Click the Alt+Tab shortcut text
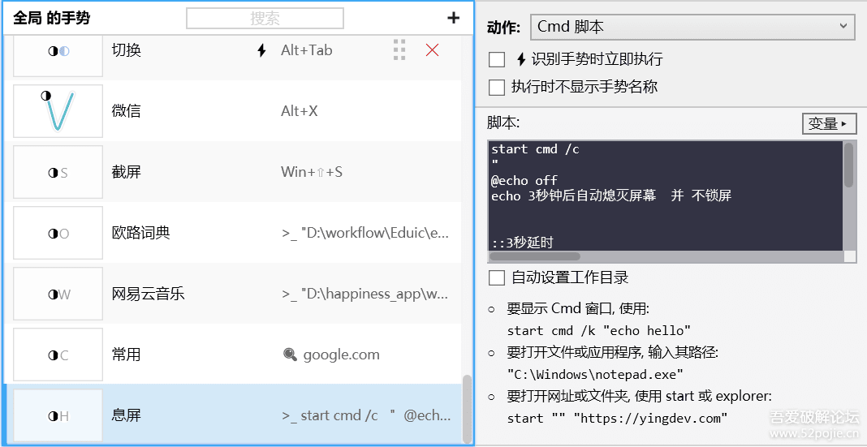Viewport: 867px width, 447px height. pyautogui.click(x=307, y=50)
